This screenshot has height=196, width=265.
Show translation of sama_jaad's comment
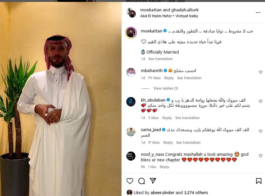188,142
